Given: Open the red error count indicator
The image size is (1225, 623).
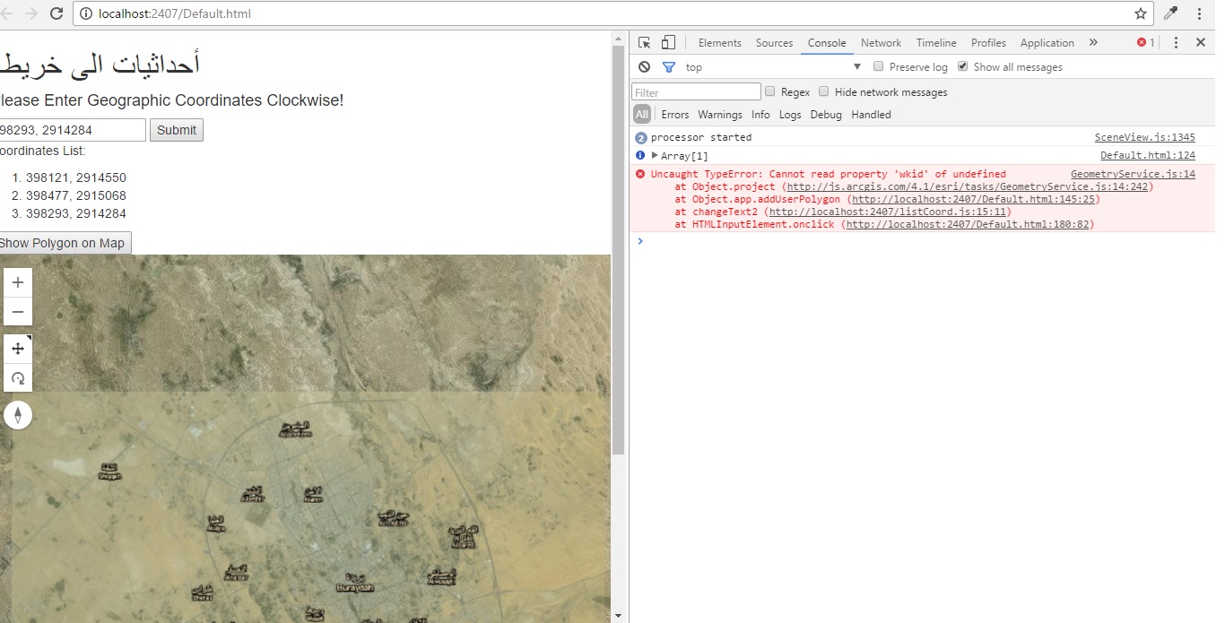Looking at the screenshot, I should [x=1146, y=42].
